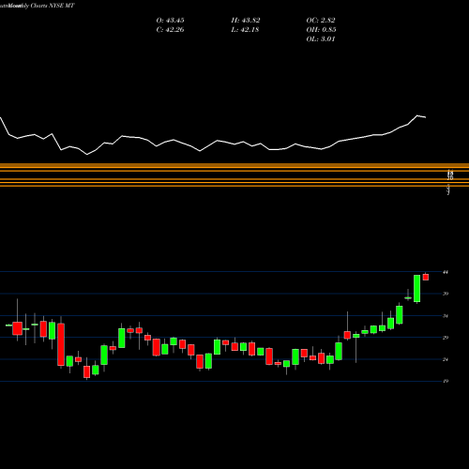Select the low value 'L: 42.18'
The image size is (469, 469).
pos(245,30)
